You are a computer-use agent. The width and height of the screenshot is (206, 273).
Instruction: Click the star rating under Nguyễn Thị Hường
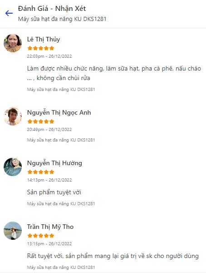coord(41,172)
